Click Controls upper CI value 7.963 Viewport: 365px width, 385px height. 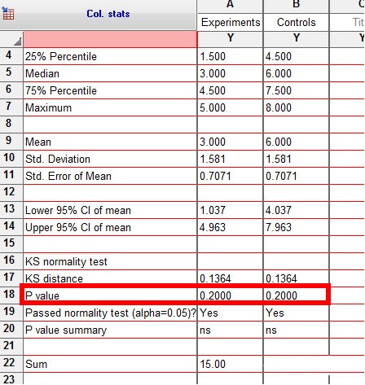[279, 227]
